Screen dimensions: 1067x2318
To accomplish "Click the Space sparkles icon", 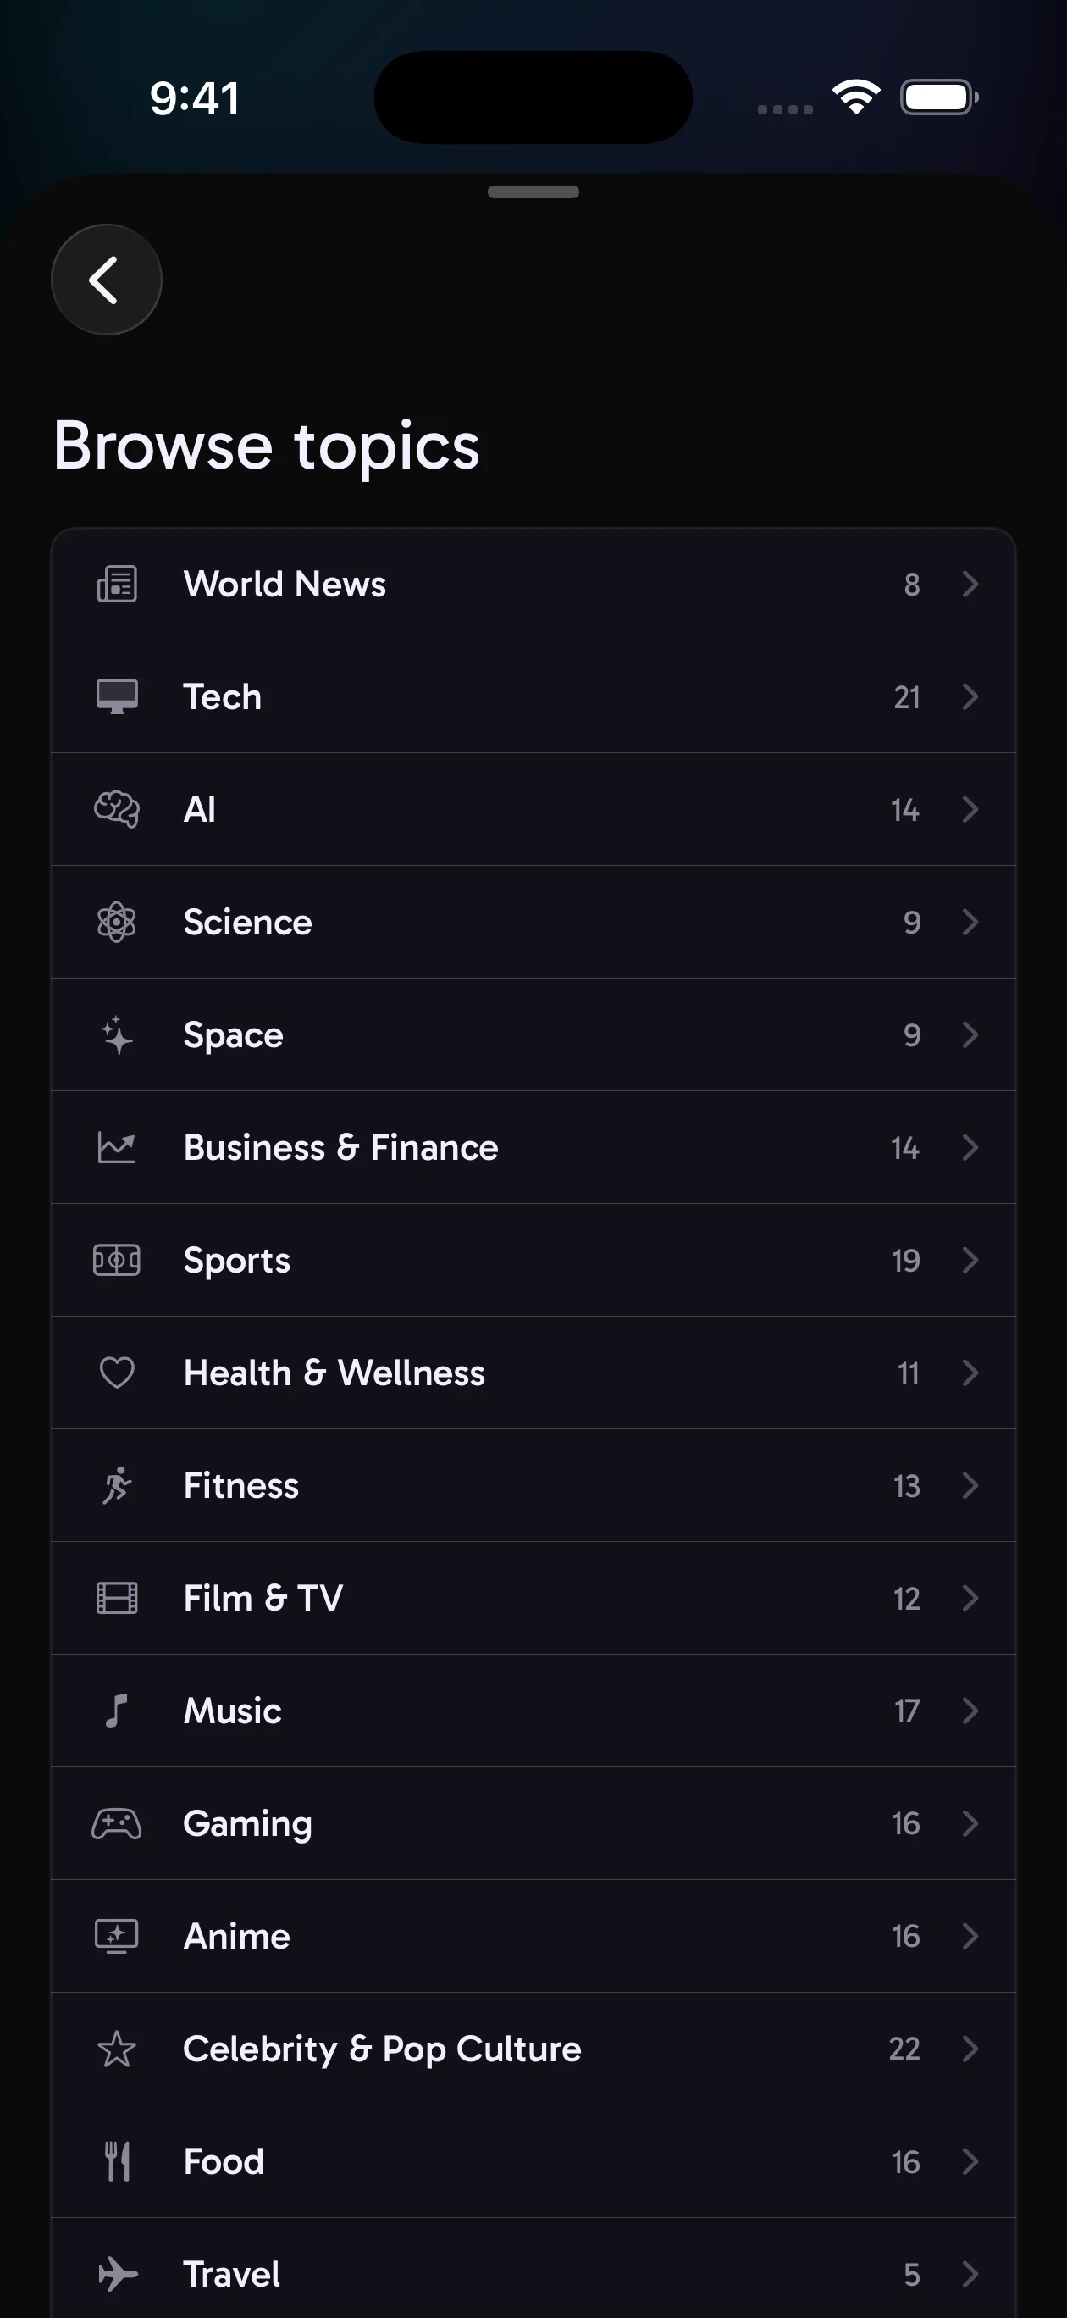I will [117, 1034].
